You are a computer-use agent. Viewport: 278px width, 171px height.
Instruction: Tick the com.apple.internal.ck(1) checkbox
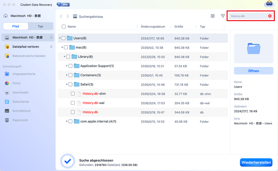[71, 121]
